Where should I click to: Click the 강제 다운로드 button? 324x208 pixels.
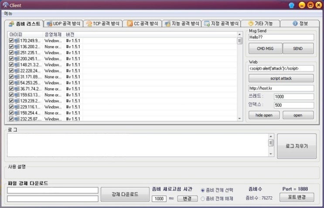coord(125,194)
